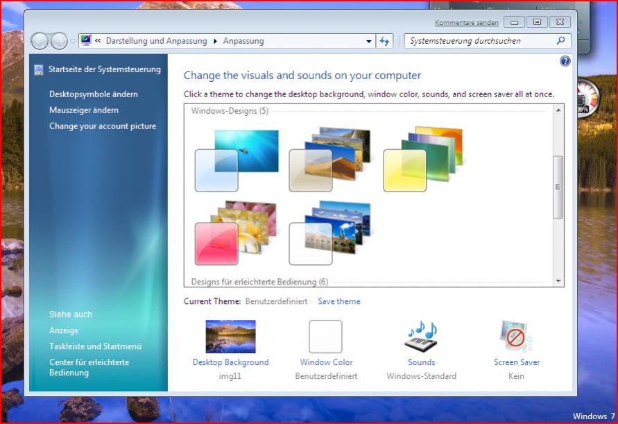The image size is (618, 424).
Task: Minimize the Anpassung window
Action: (x=514, y=22)
